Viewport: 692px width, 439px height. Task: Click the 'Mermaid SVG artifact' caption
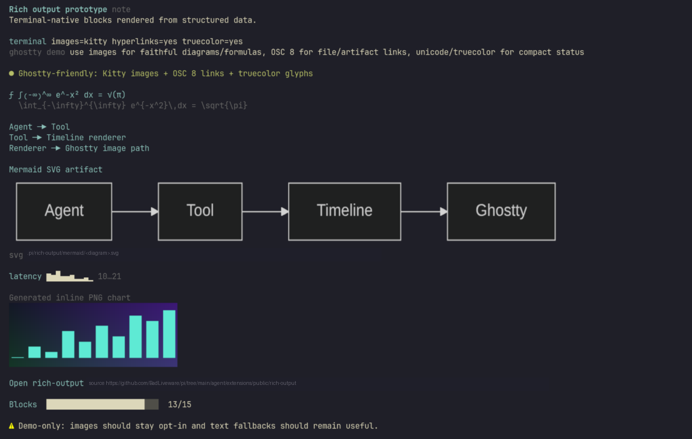[56, 170]
